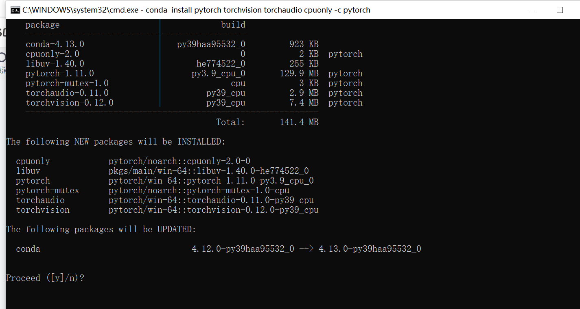580x309 pixels.
Task: Click the 'build' column header
Action: coord(233,25)
